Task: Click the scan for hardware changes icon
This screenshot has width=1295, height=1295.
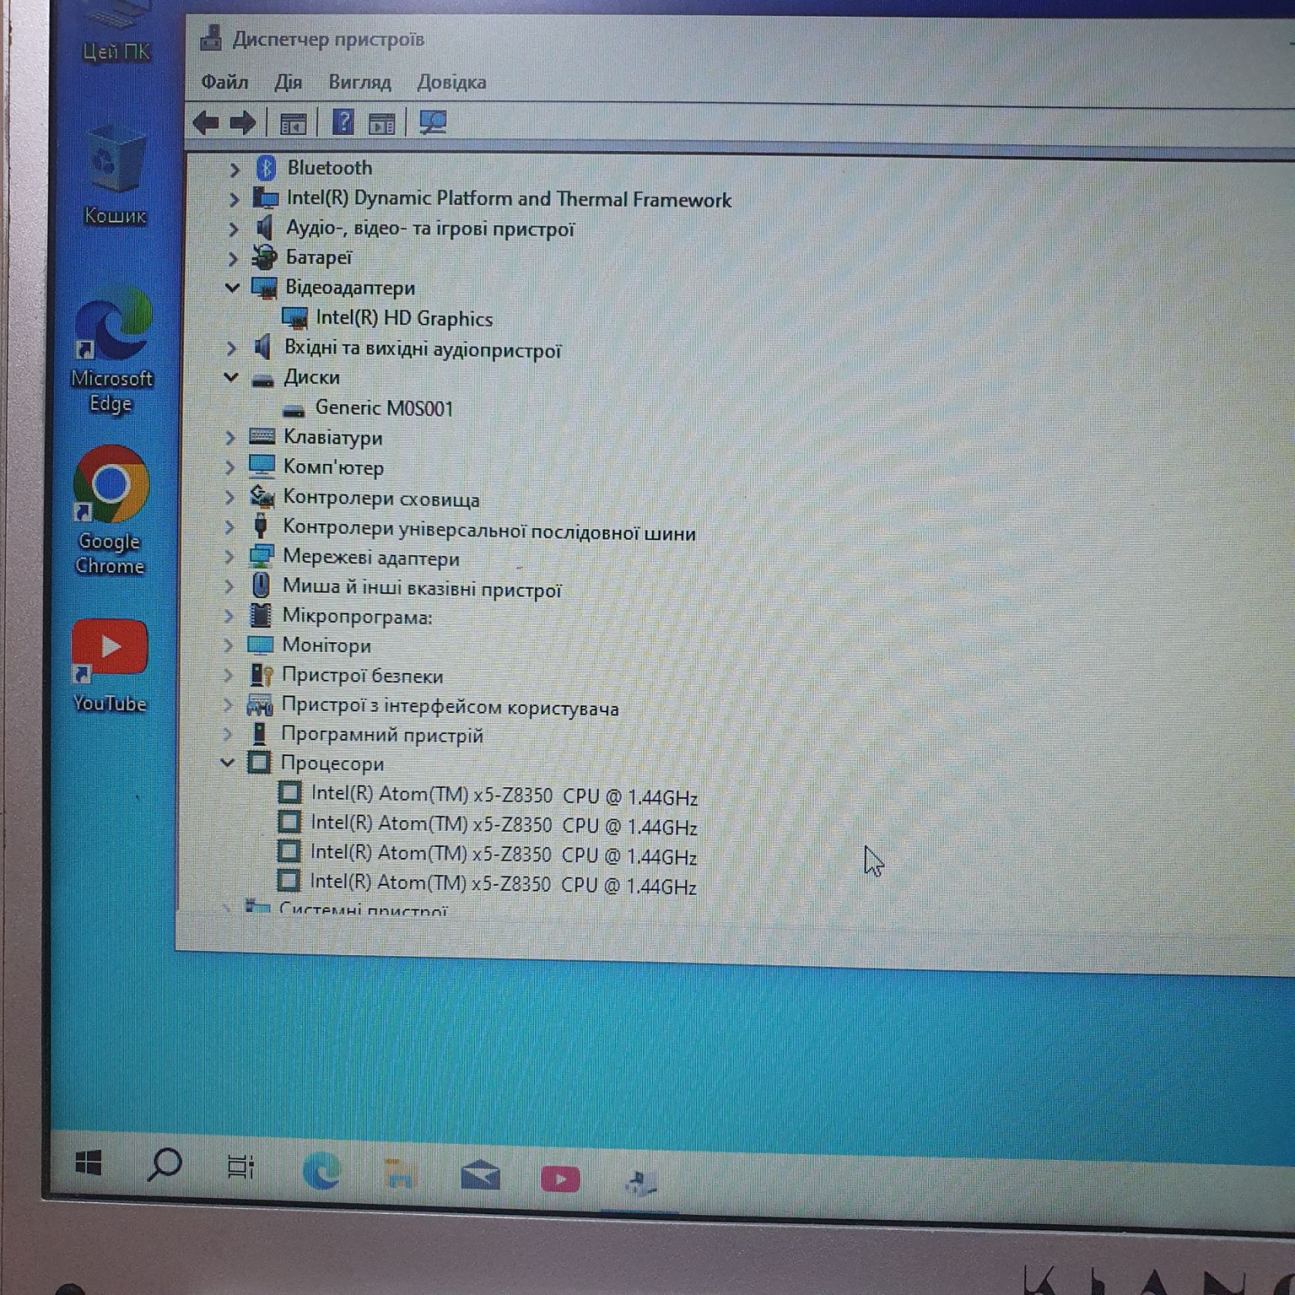Action: click(432, 123)
